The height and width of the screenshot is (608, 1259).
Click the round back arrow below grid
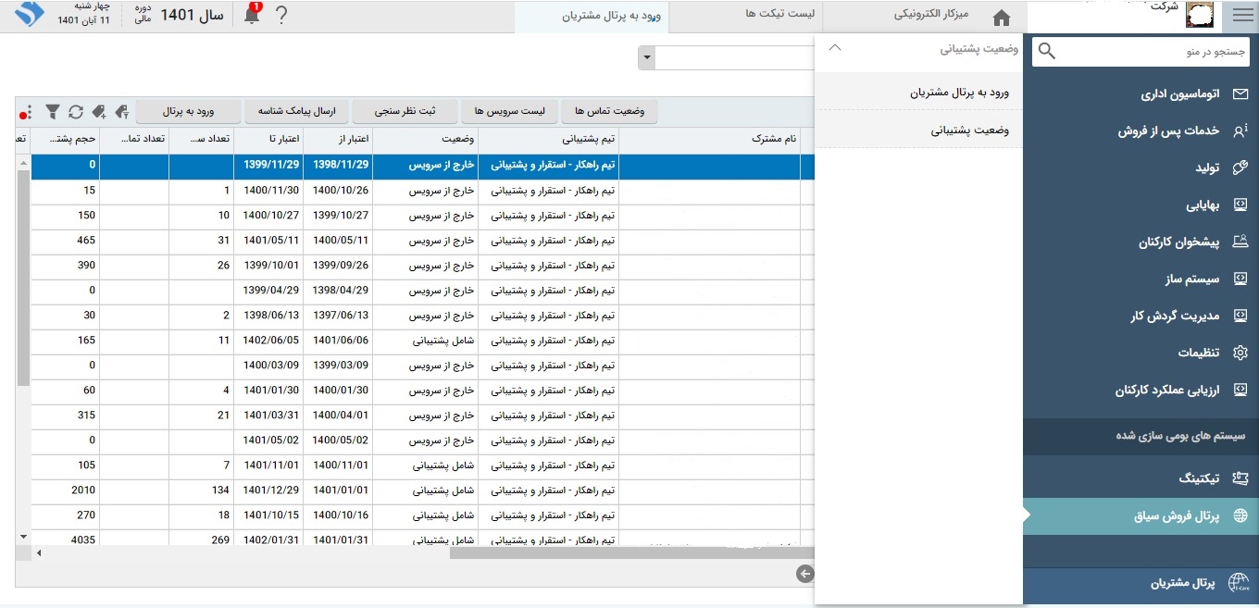[804, 575]
